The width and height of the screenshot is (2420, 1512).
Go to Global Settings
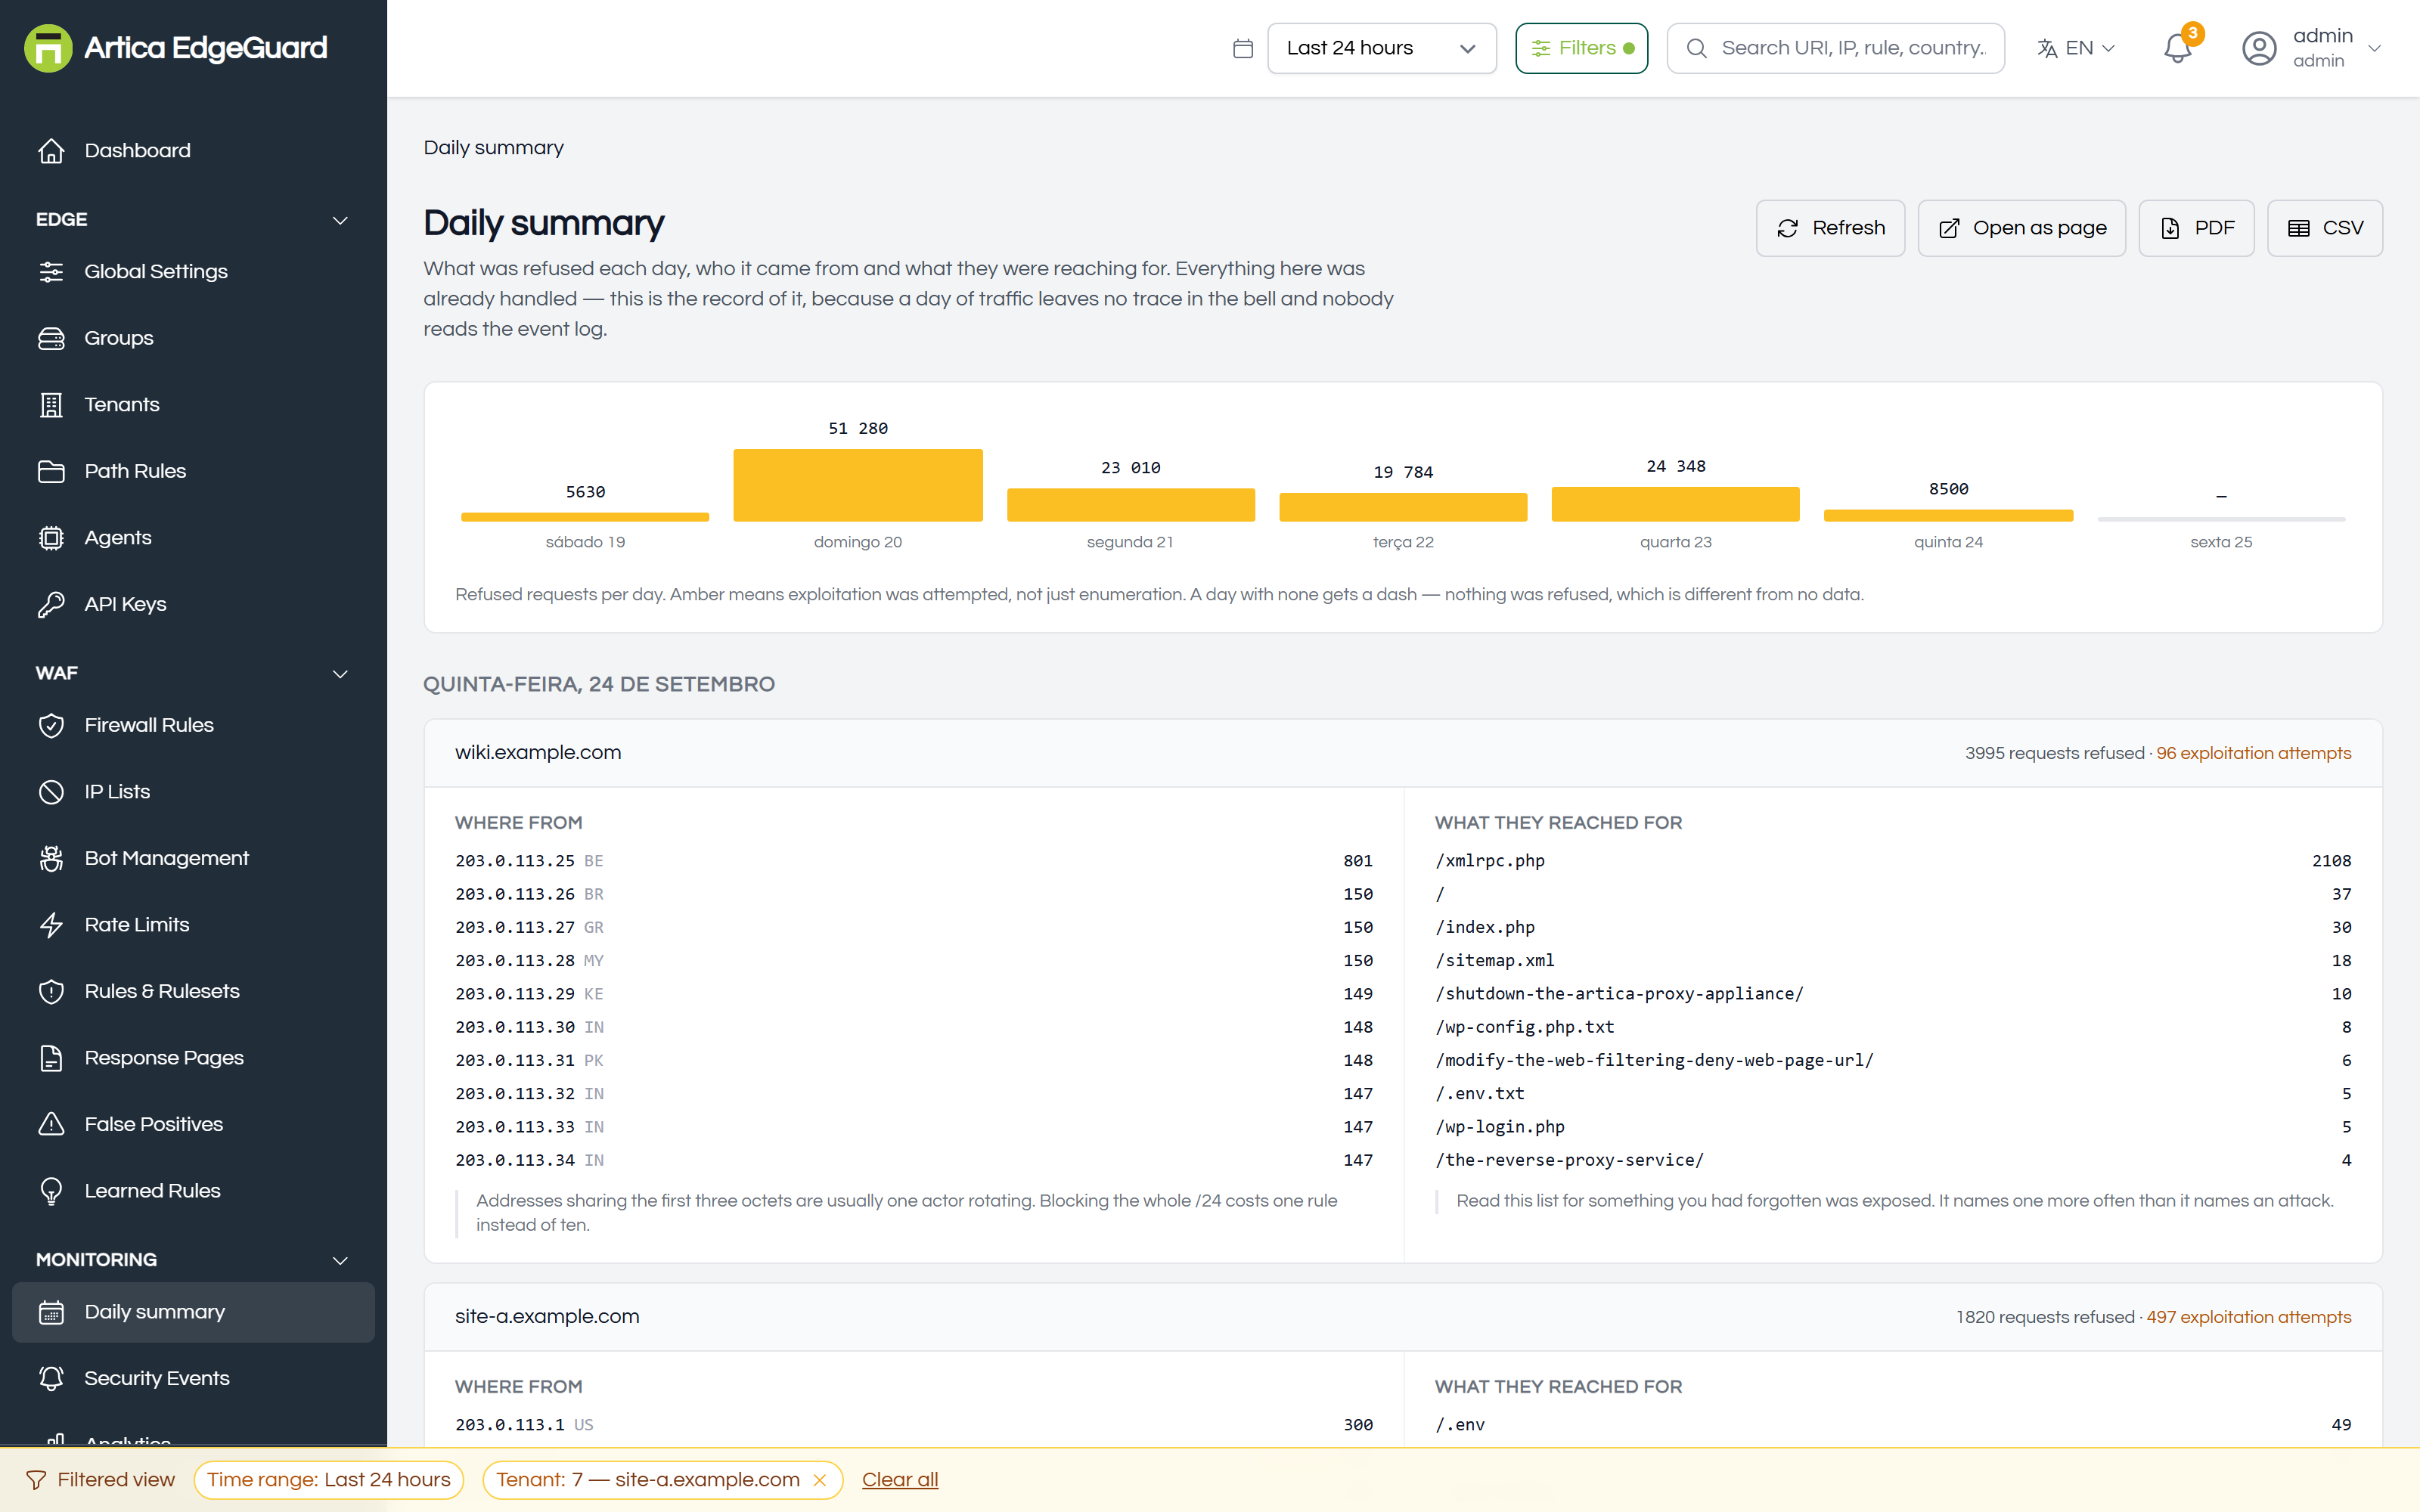193,272
